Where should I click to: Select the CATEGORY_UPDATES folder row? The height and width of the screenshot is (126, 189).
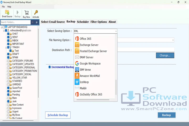23,64
